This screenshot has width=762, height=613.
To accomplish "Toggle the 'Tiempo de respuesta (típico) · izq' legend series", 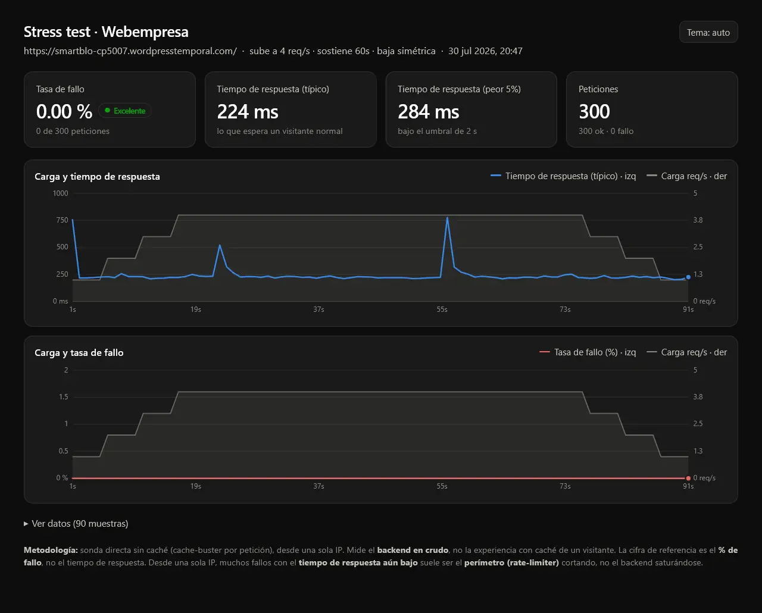I will tap(563, 176).
